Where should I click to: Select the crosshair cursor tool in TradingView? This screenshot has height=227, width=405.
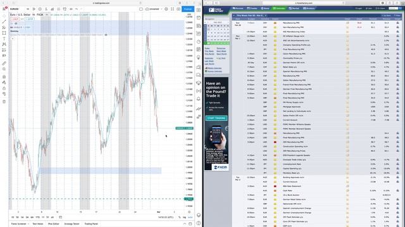[x=4, y=16]
